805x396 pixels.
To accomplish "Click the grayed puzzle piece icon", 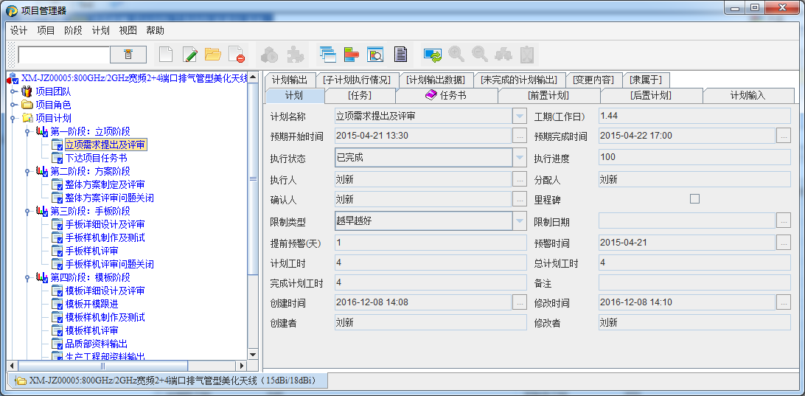I will coord(295,54).
